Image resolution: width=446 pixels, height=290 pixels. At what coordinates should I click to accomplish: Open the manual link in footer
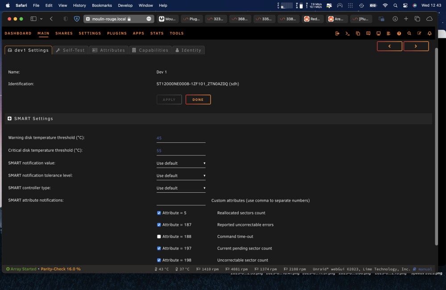[425, 269]
